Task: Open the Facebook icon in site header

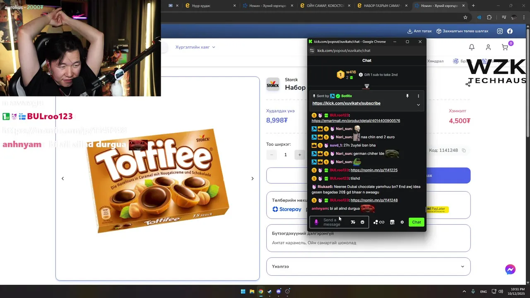Action: [x=510, y=31]
